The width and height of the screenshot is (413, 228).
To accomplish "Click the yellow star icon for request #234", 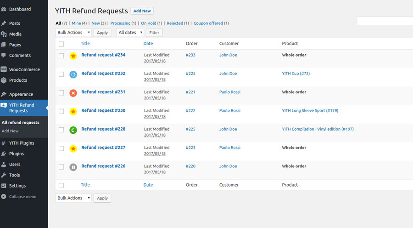I will coord(73,56).
